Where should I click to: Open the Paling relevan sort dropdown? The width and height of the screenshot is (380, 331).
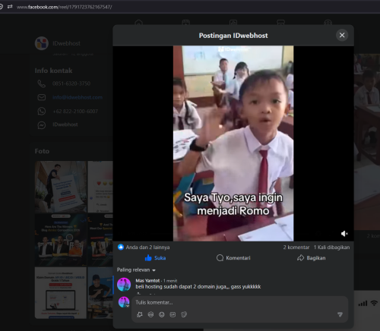[136, 270]
